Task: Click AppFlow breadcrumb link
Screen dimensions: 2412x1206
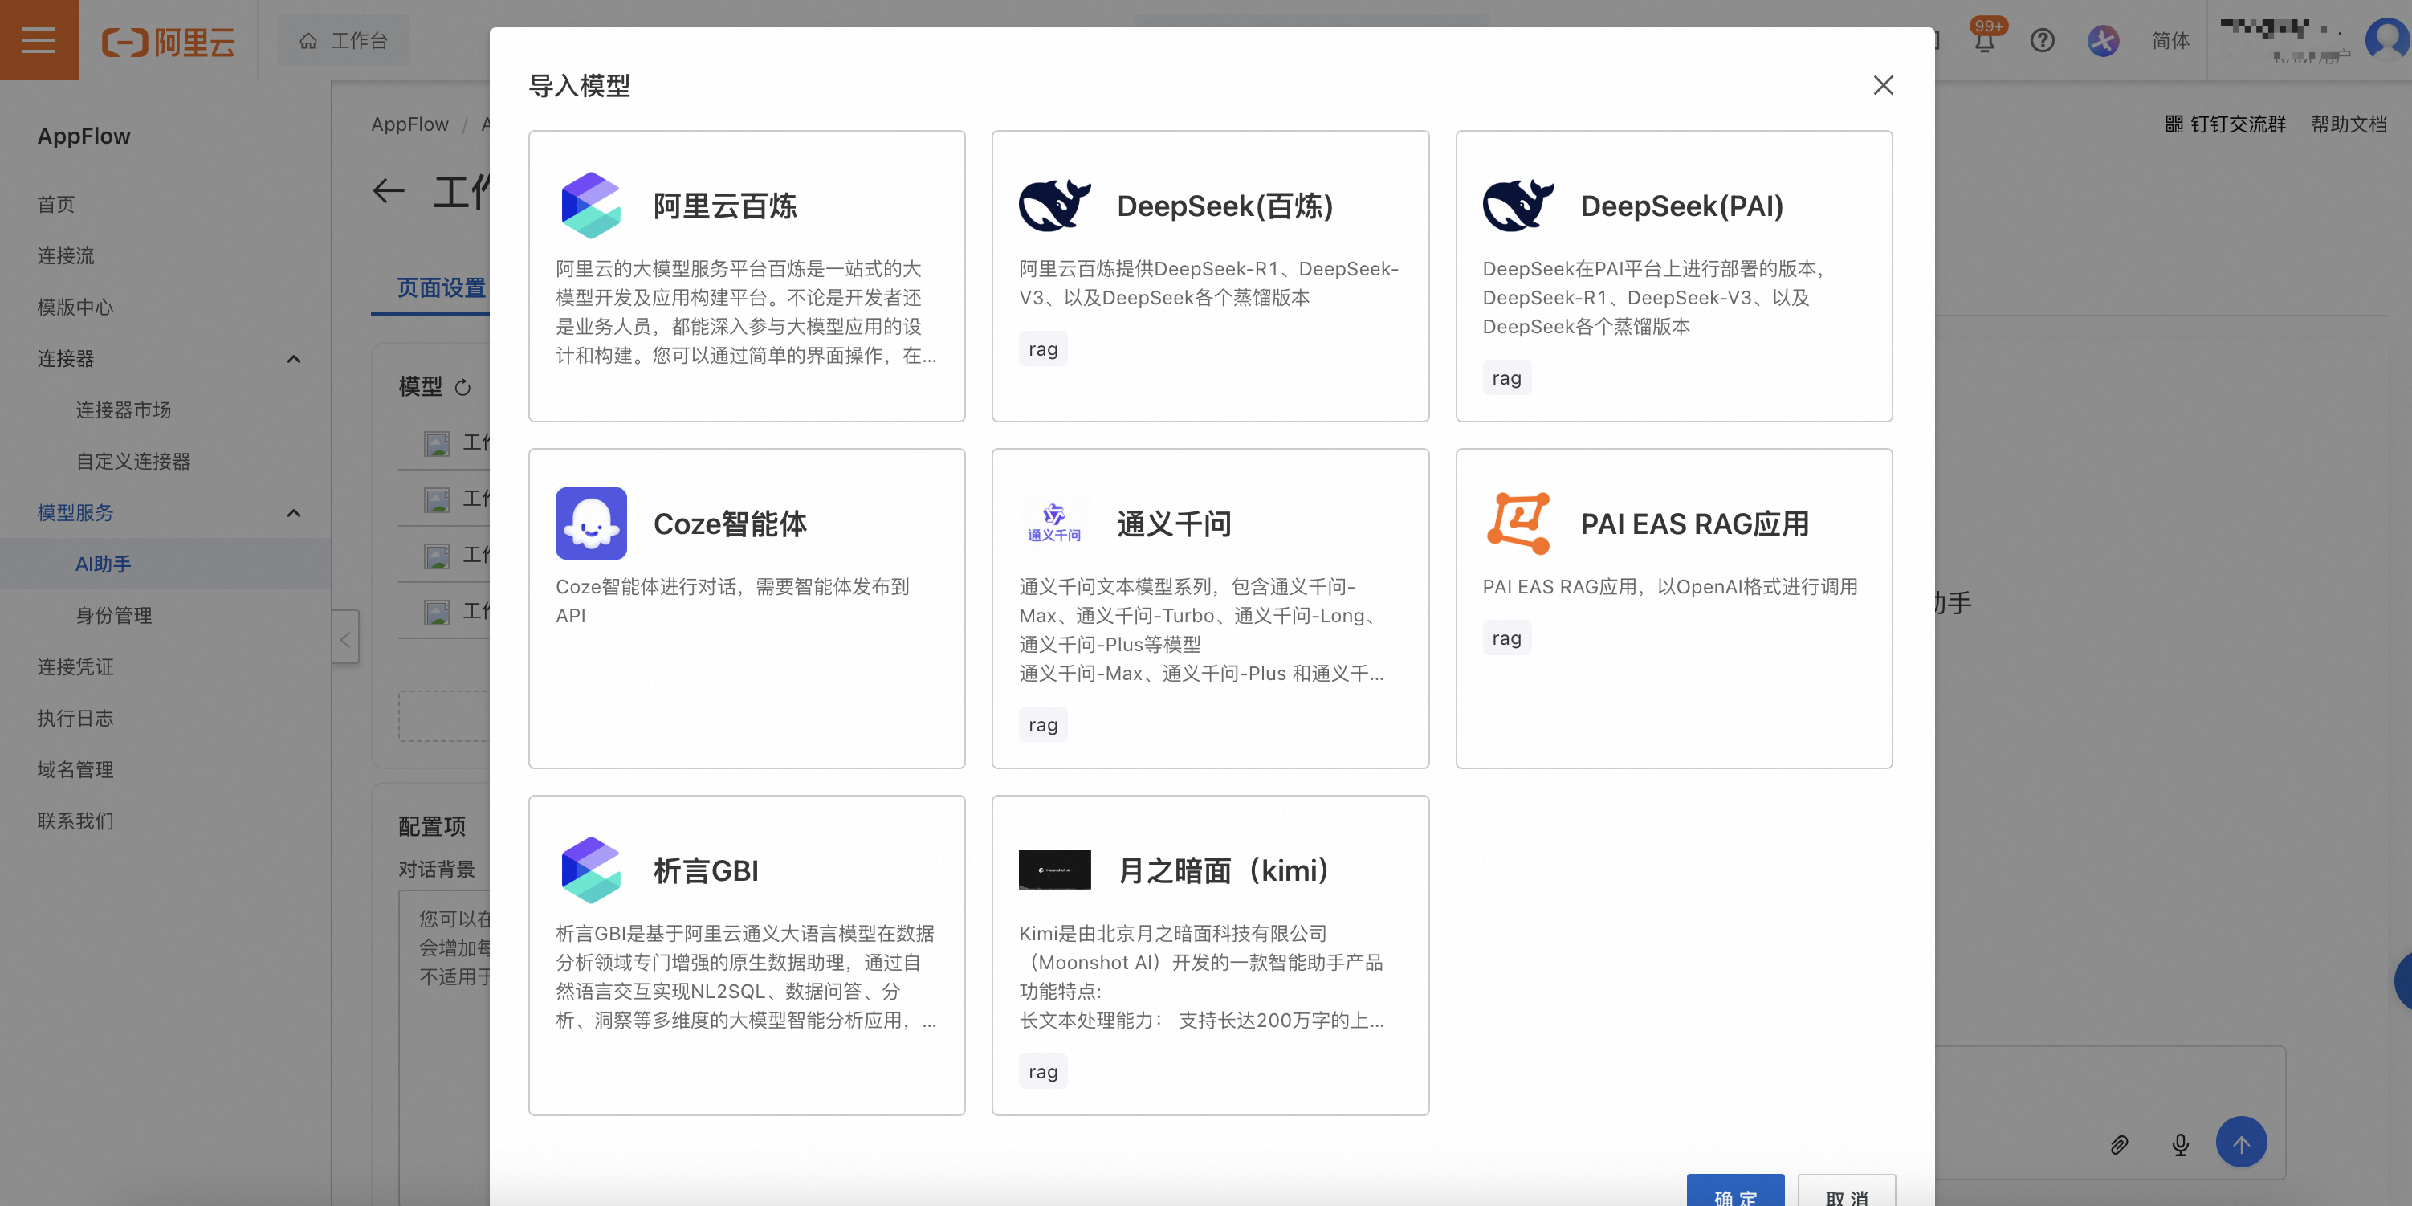Action: (410, 124)
